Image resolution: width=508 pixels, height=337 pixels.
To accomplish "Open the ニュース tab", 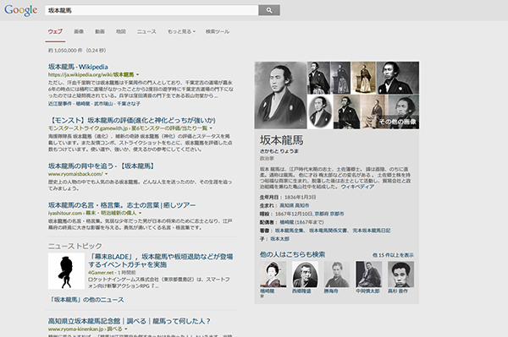I will pos(146,31).
